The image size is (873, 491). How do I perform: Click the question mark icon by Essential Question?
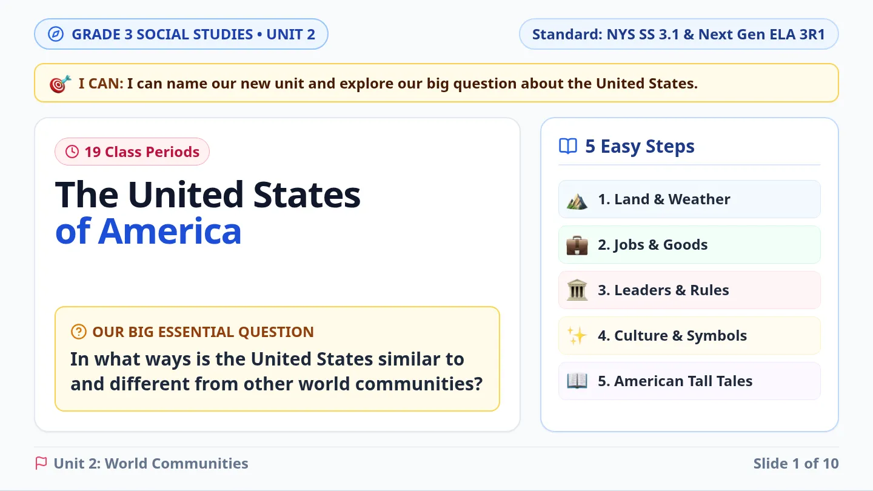[x=79, y=332]
